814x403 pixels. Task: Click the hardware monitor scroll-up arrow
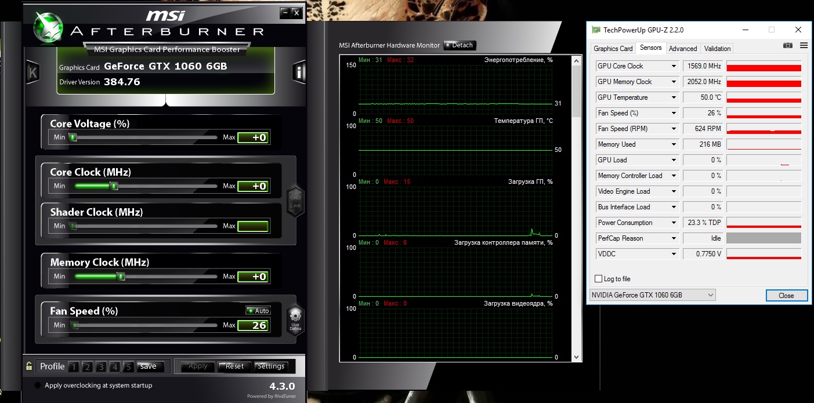tap(576, 60)
